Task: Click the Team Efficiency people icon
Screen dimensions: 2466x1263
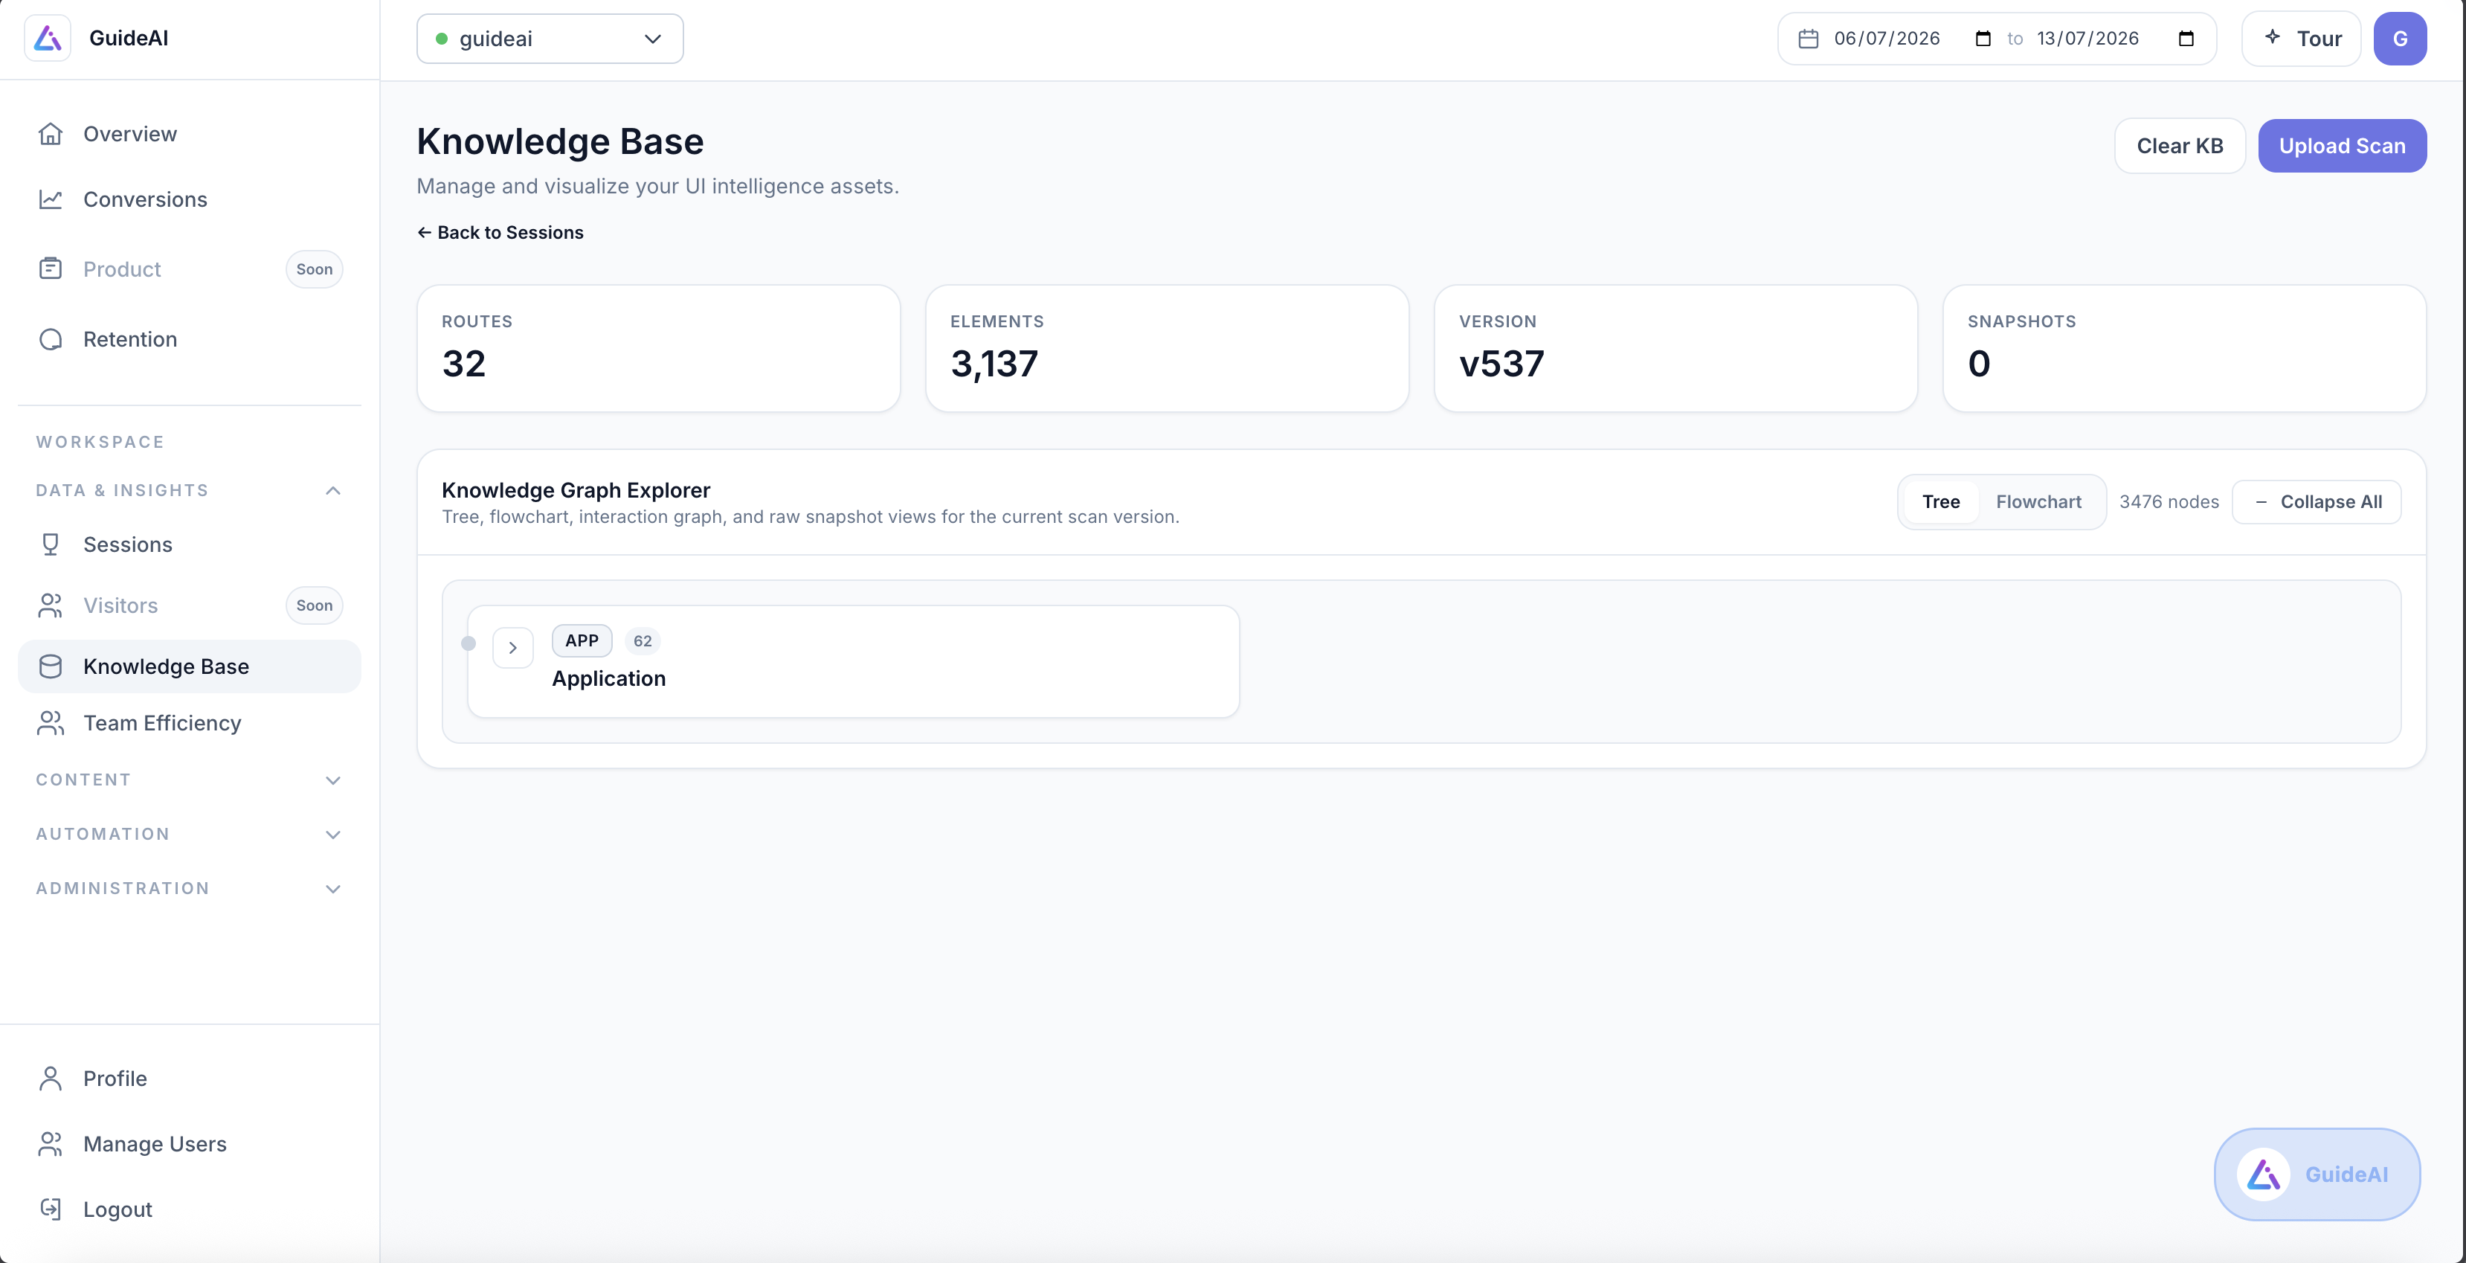Action: 51,723
